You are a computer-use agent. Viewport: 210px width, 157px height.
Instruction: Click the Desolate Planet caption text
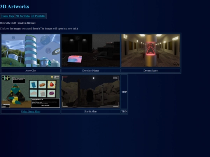pos(91,71)
